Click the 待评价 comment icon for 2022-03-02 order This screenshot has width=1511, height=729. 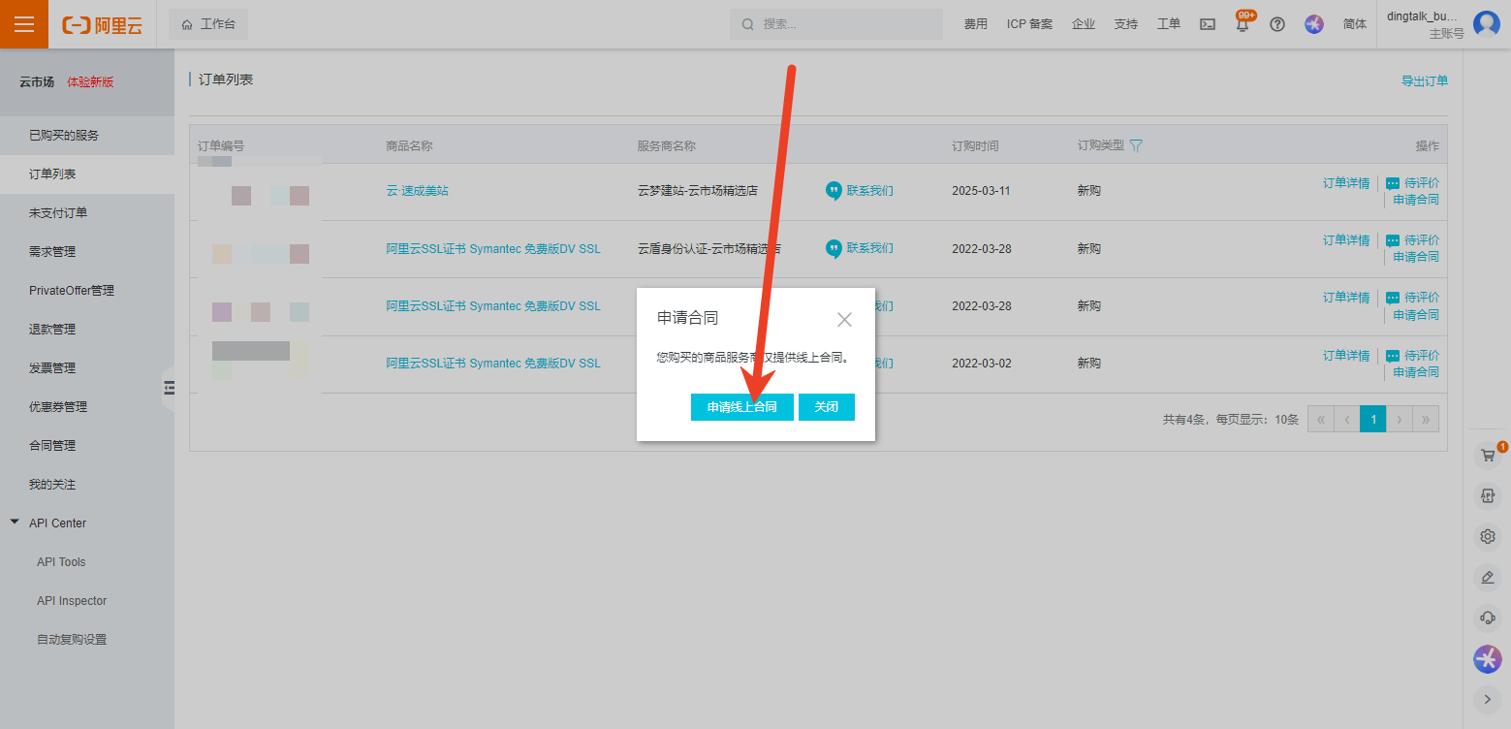[1393, 356]
